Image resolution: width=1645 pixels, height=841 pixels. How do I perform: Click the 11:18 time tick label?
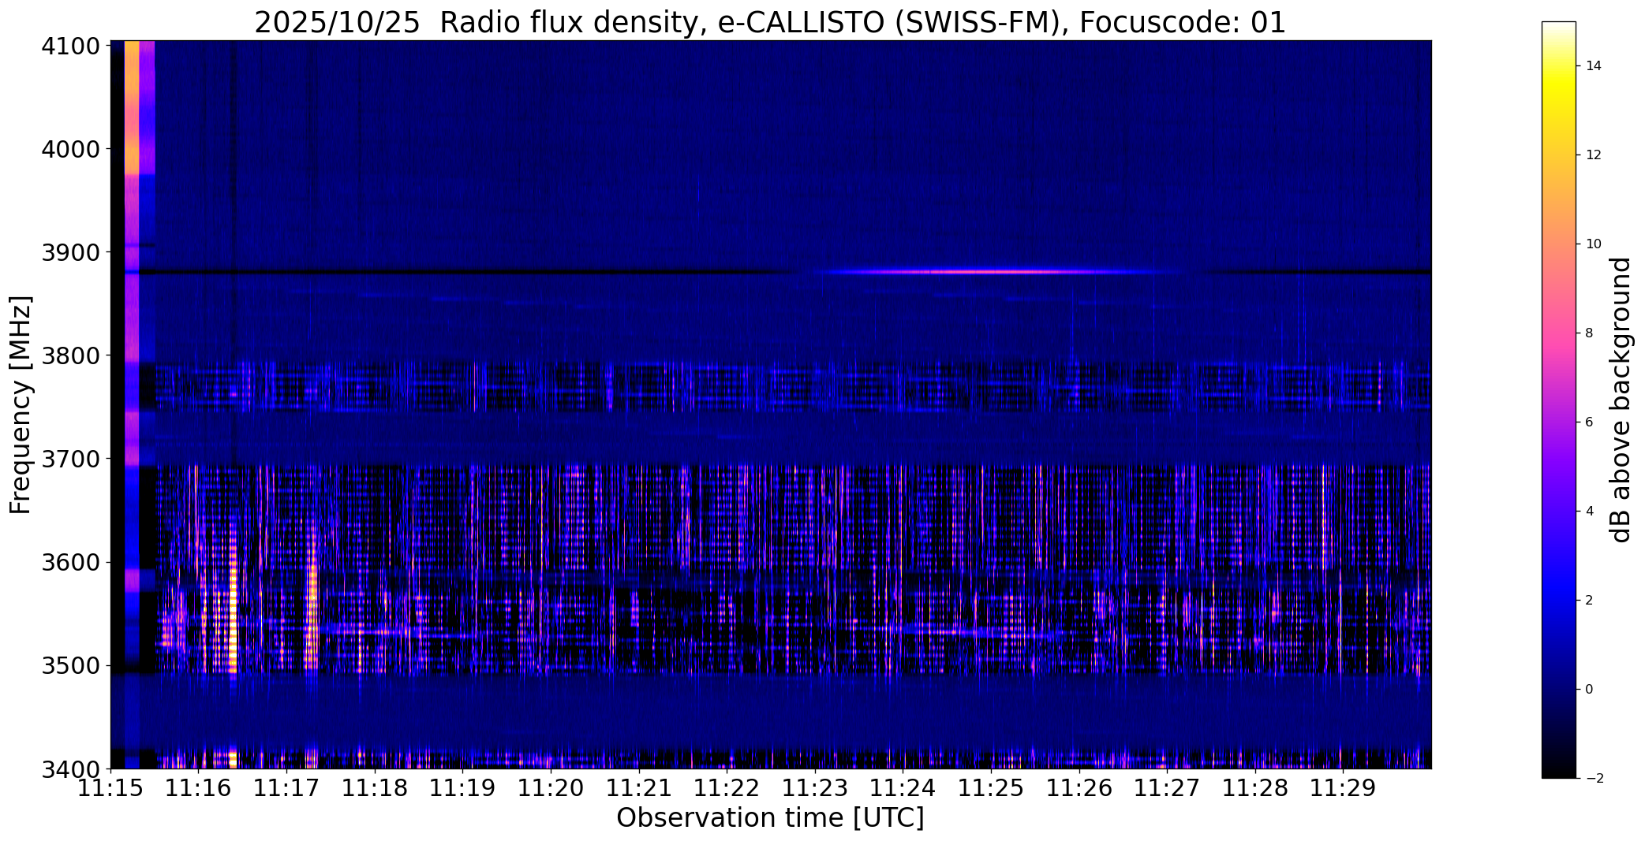click(375, 788)
